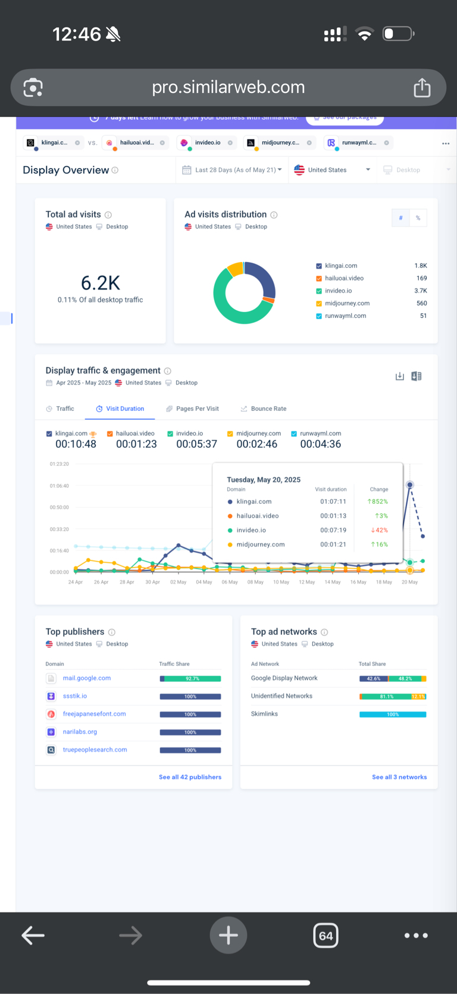Viewport: 457px width, 994px height.
Task: Click See all 3 networks
Action: (x=399, y=777)
